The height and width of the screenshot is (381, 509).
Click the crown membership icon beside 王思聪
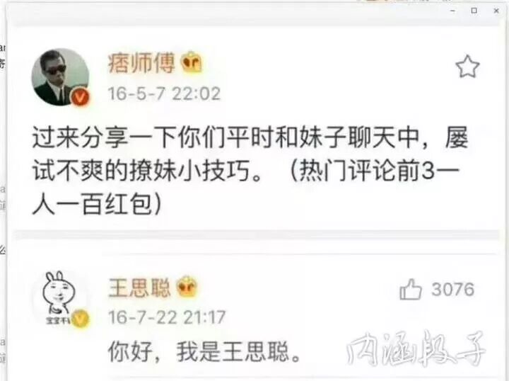click(x=187, y=286)
